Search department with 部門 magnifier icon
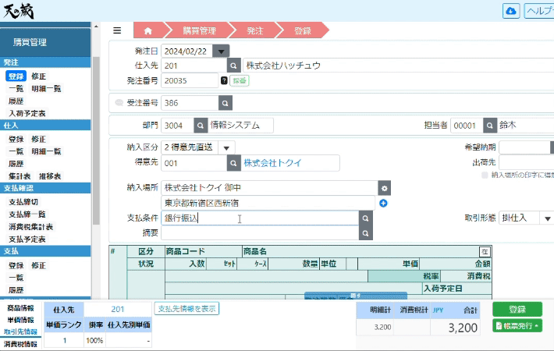This screenshot has height=351, width=554. (x=201, y=126)
